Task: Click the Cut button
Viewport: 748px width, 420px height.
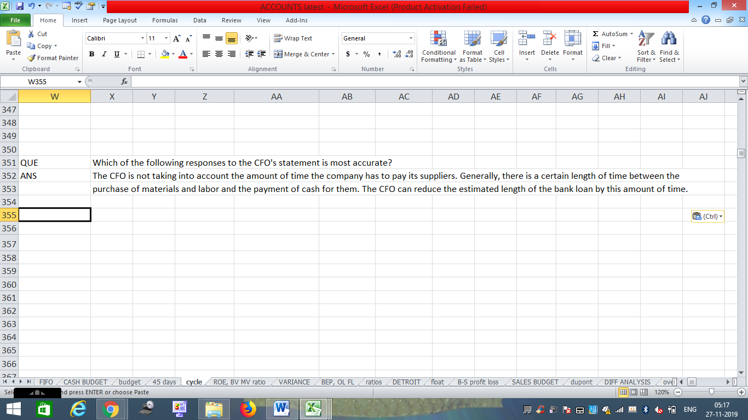Action: click(x=37, y=34)
